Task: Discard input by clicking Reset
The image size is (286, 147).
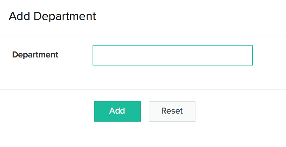Action: pos(172,111)
